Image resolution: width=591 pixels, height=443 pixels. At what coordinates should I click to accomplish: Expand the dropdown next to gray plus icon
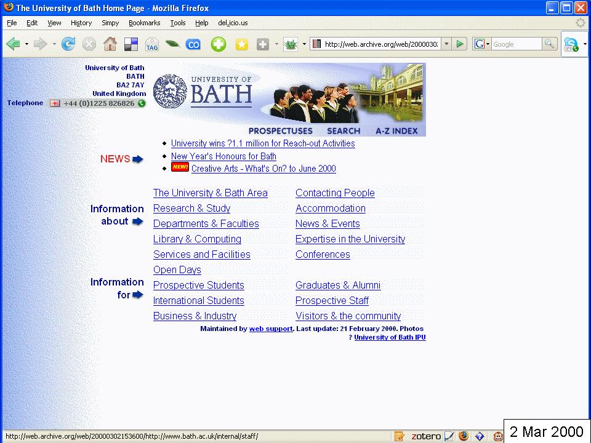tap(276, 44)
